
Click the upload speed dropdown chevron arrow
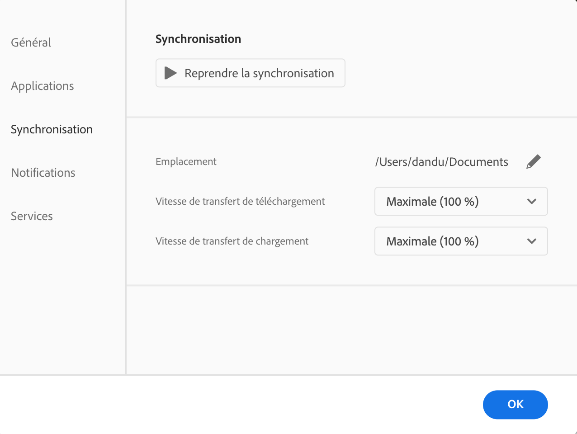tap(532, 241)
